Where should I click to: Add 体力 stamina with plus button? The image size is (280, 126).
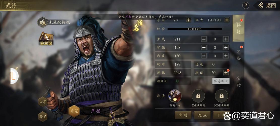[x=227, y=20]
